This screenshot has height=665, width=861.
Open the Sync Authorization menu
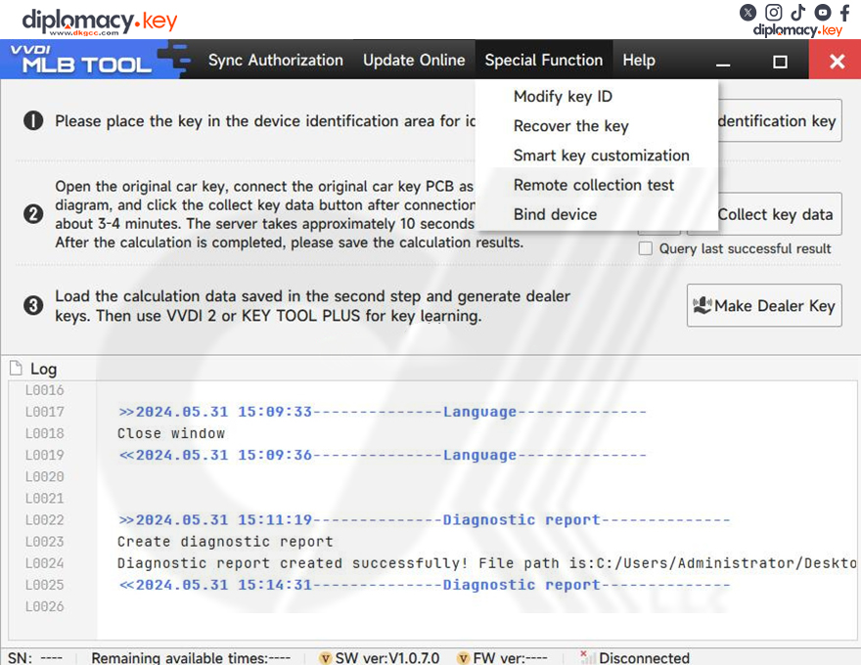tap(275, 60)
